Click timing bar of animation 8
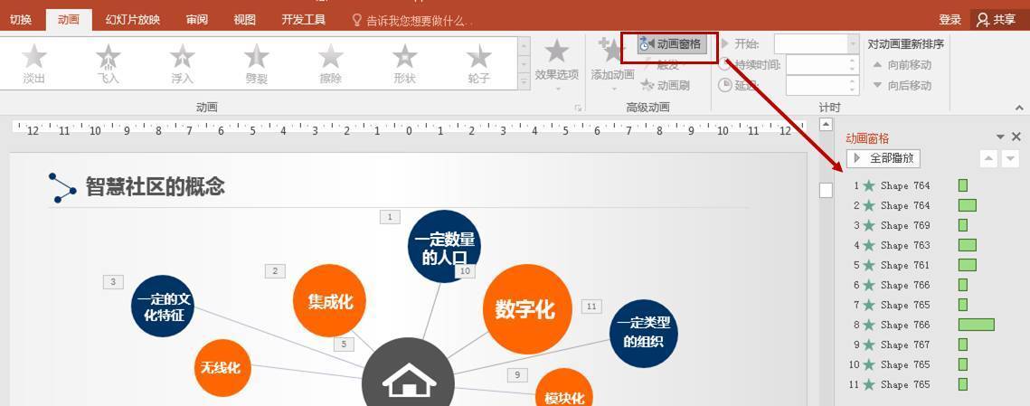This screenshot has height=406, width=1030. [x=976, y=325]
